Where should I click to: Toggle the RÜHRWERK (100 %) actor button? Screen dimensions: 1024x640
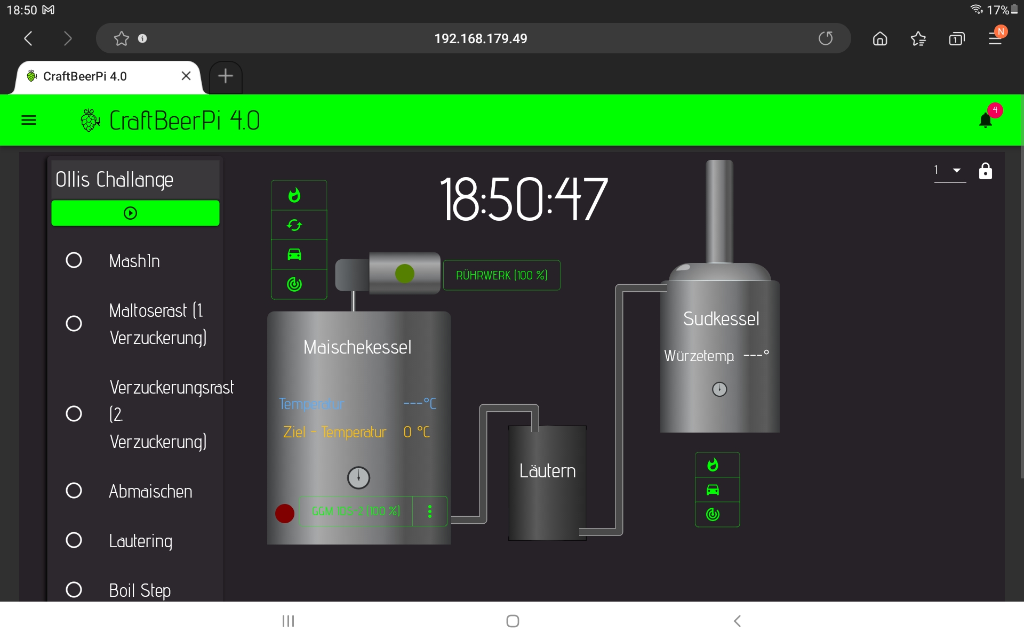tap(501, 275)
